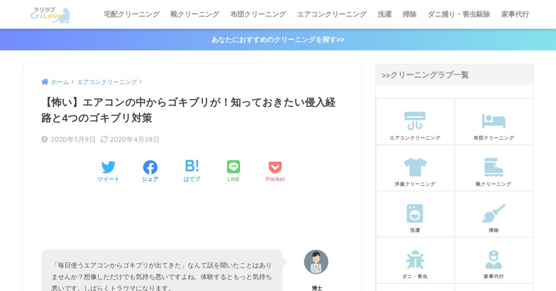Open the CriLove logo homepage link
556x291 pixels.
(50, 15)
